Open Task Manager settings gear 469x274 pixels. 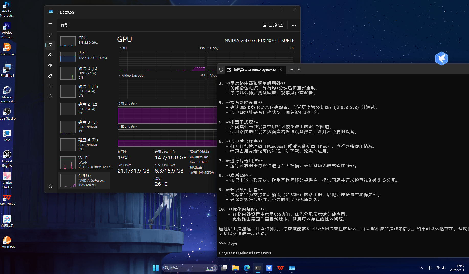pos(50,186)
